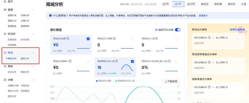Uncheck the 商城商品点击人数 checkbox

click(x=132, y=61)
